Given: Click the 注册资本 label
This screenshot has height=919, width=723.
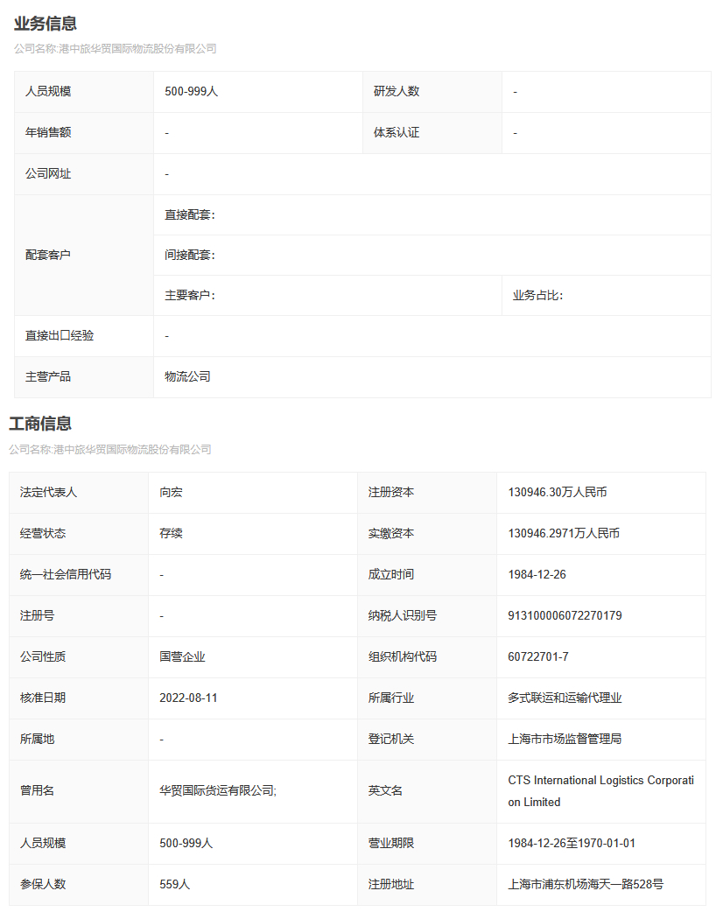Looking at the screenshot, I should coord(391,492).
